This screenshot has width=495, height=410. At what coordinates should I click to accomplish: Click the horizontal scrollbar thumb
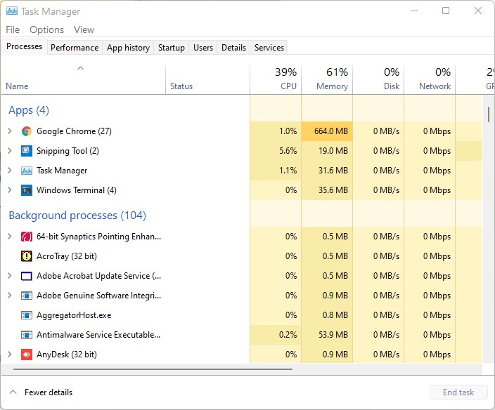153,369
